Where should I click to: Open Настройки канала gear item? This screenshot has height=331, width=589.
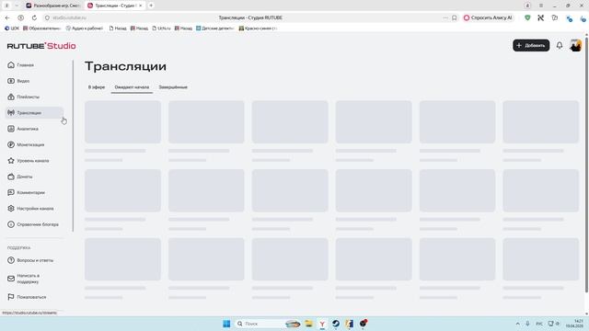tap(35, 209)
